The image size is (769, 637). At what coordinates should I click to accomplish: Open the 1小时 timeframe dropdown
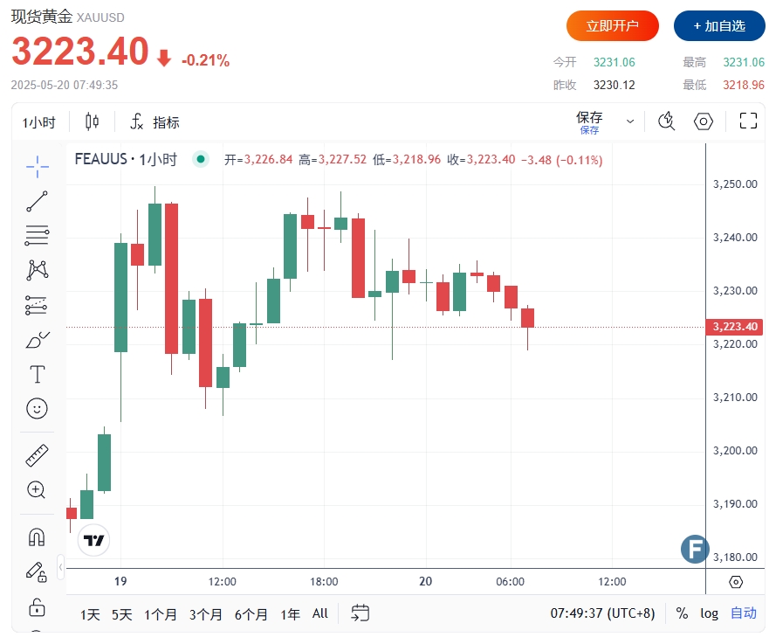pos(38,122)
